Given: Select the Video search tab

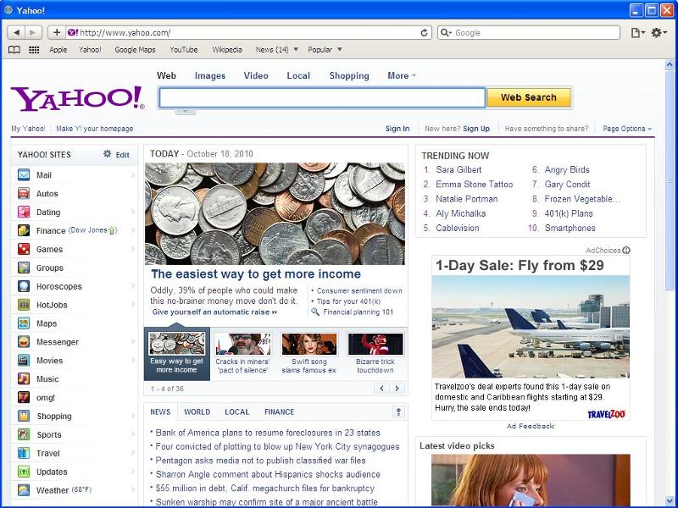Looking at the screenshot, I should tap(256, 75).
